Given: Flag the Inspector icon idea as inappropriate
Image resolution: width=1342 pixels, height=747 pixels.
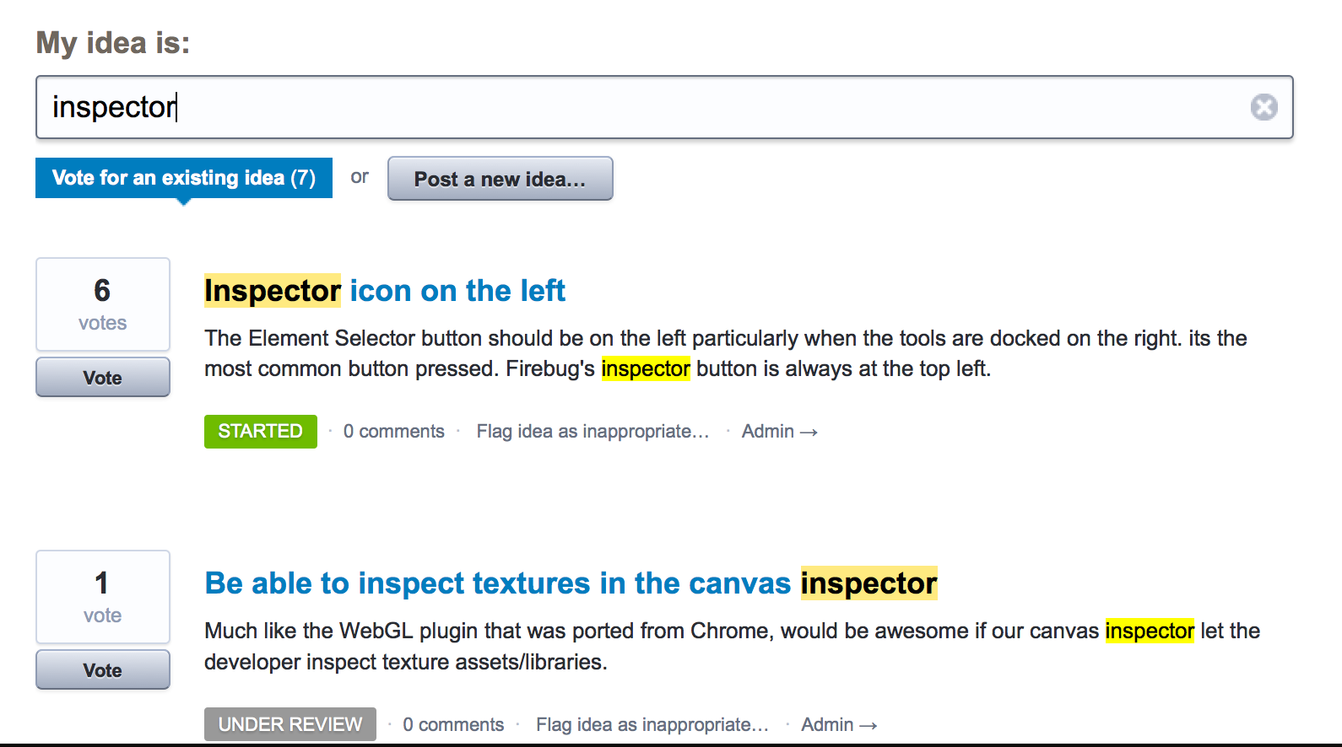Looking at the screenshot, I should tap(593, 432).
